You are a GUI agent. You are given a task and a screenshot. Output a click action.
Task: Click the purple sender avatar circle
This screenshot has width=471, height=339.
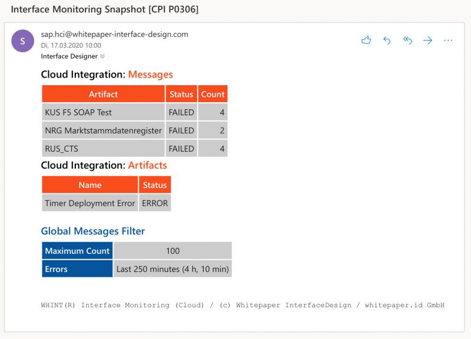point(22,41)
